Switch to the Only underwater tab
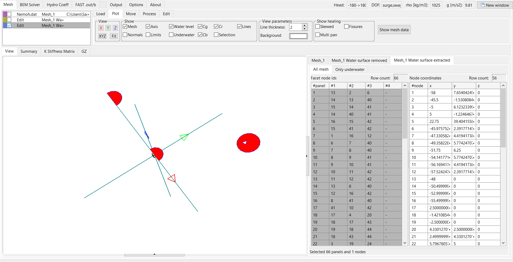The height and width of the screenshot is (262, 513). 350,69
